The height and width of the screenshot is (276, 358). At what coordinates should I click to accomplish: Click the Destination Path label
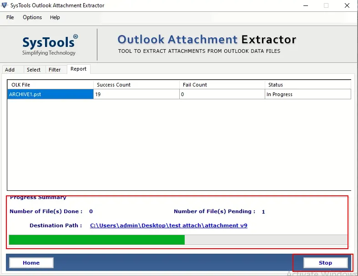point(55,225)
